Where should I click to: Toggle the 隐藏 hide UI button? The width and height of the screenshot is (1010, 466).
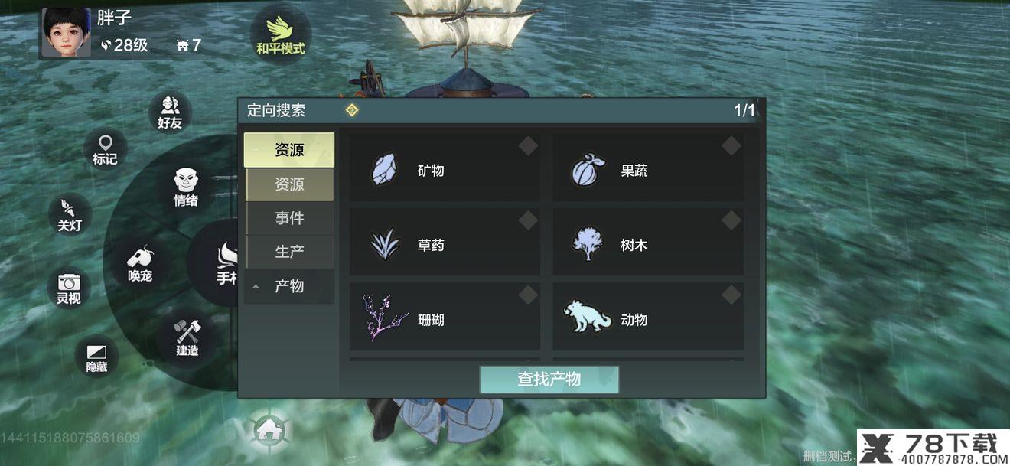click(x=96, y=357)
